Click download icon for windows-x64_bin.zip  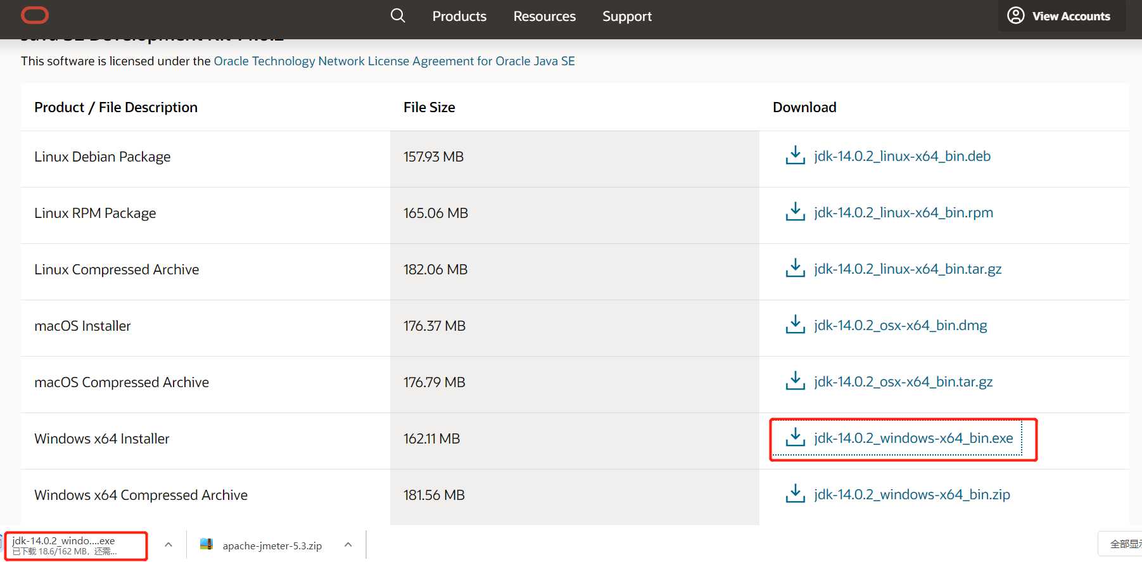tap(795, 494)
